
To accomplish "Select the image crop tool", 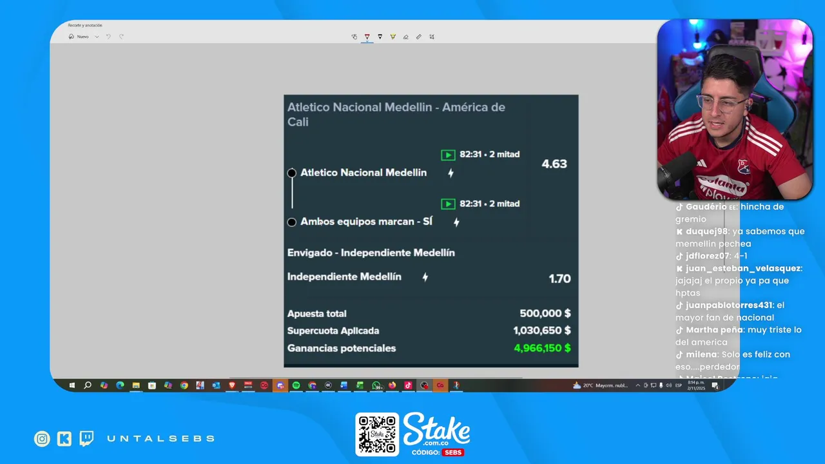I will coord(431,37).
